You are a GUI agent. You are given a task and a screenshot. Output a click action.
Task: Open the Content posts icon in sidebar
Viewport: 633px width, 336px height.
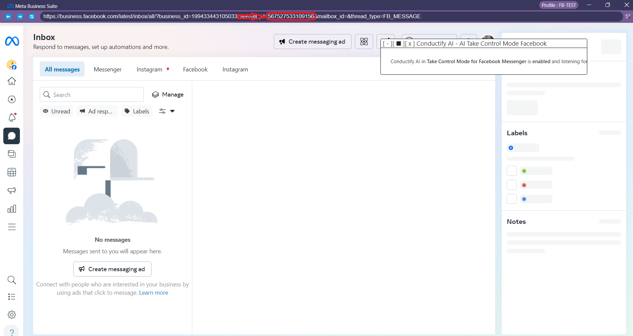pos(12,154)
